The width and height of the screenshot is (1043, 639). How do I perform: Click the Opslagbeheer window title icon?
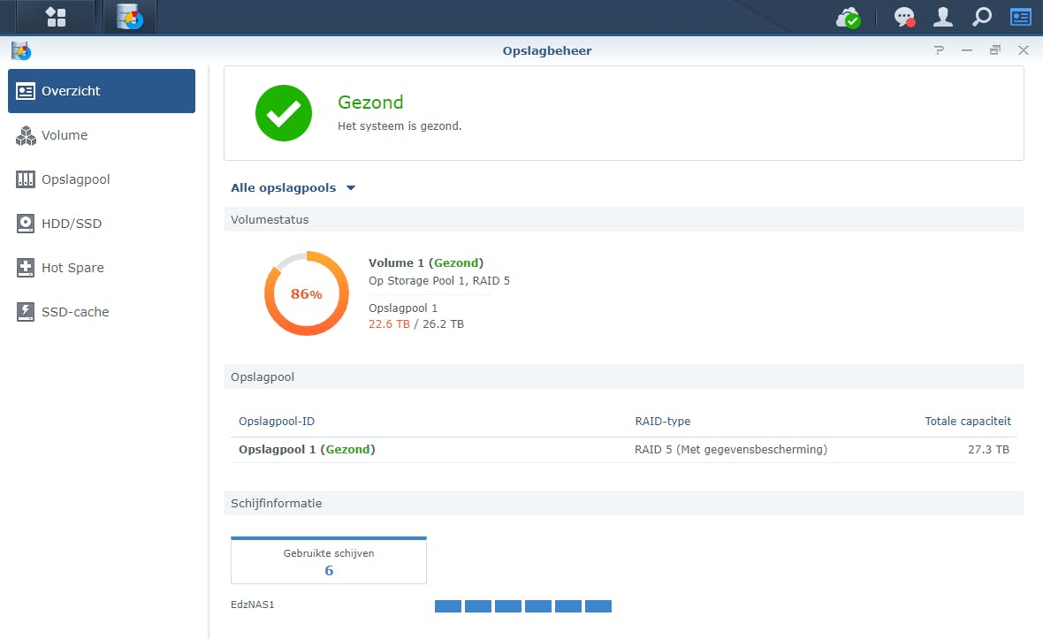pos(21,50)
